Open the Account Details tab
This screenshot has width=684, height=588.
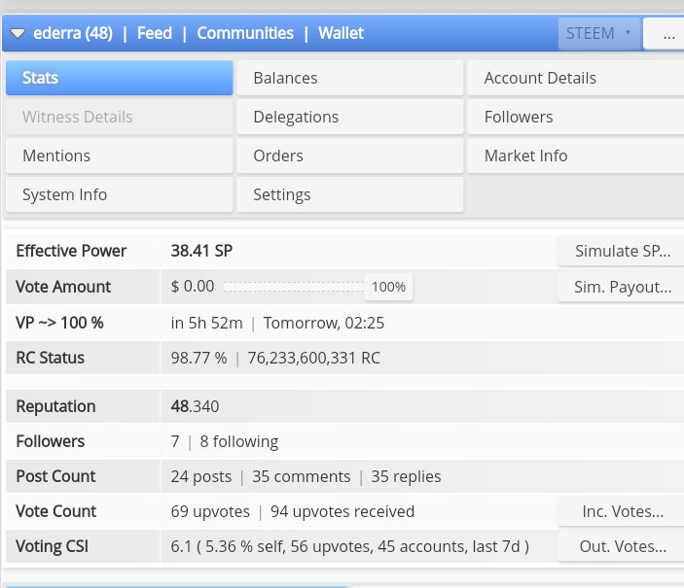point(576,78)
